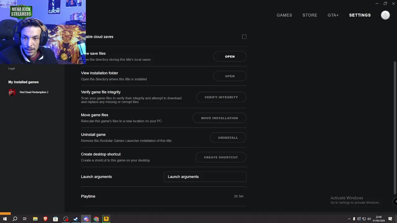Screen dimensions: 397x223
Task: Select the SETTINGS tab
Action: coord(360,15)
